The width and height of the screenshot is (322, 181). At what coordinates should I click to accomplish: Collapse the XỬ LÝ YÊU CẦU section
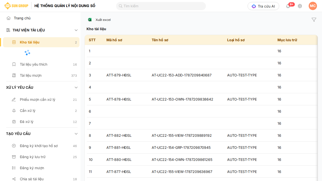[76, 87]
